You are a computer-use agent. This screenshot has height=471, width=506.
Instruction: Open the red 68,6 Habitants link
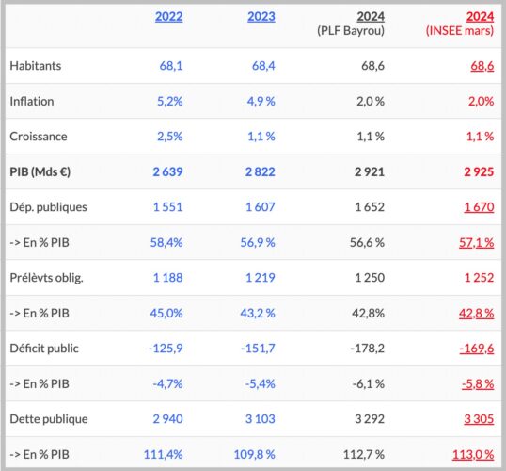click(x=482, y=66)
